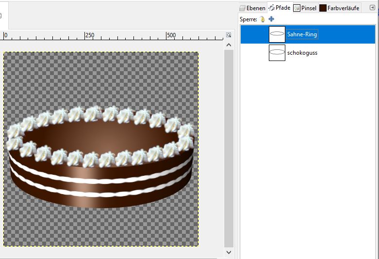Click the Pinsel tab brush icon
This screenshot has height=259, width=379.
tap(297, 8)
